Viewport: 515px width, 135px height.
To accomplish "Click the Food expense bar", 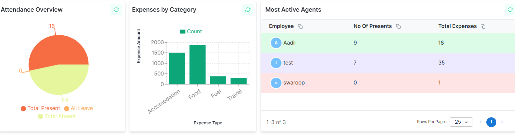I will click(197, 65).
